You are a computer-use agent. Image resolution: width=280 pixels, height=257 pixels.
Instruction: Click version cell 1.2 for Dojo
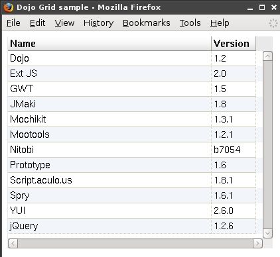click(234, 58)
